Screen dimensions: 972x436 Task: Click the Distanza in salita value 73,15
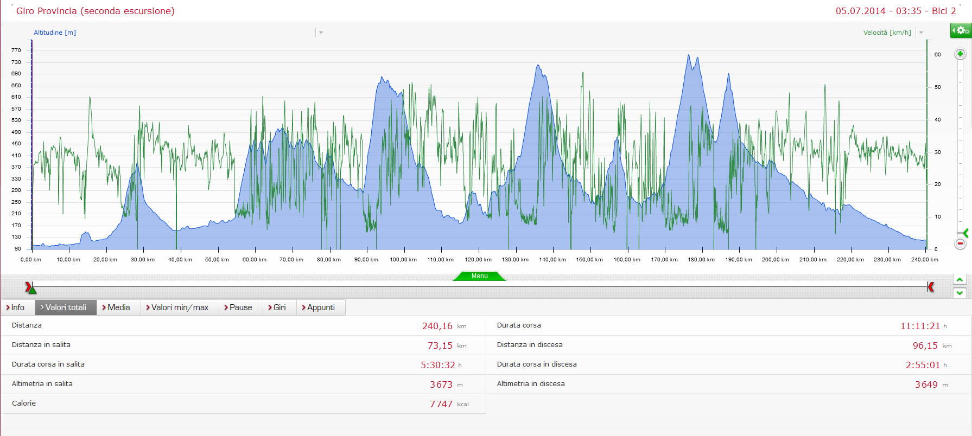pos(440,345)
